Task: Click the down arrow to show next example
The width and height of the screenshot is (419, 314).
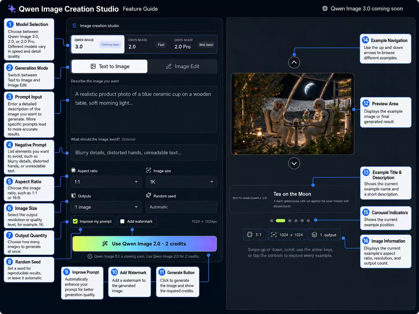Action: (x=294, y=163)
